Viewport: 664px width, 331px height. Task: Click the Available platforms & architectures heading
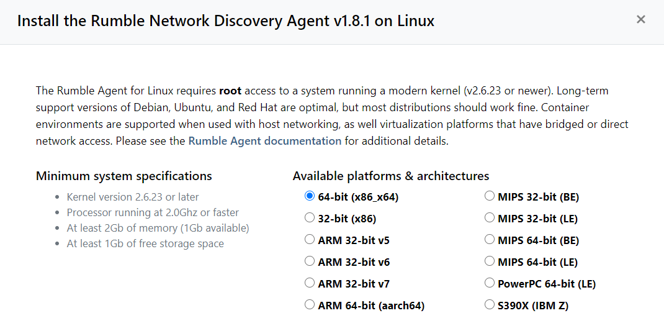(x=391, y=176)
